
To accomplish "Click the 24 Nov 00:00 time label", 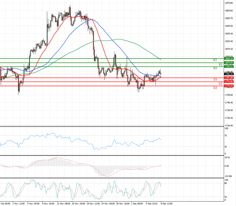I will (x=108, y=204).
